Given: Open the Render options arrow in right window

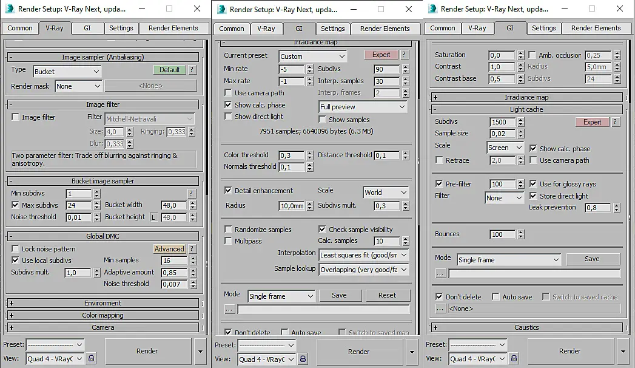Looking at the screenshot, I should point(623,351).
